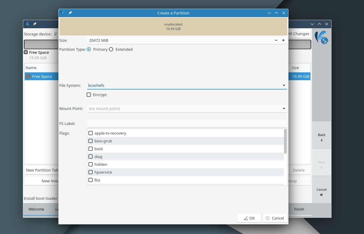Select the Extended partition type
This screenshot has width=364, height=234.
pyautogui.click(x=121, y=49)
